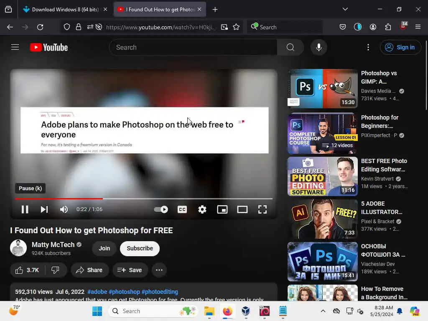The width and height of the screenshot is (428, 321).
Task: Toggle the autoplay switch in the player
Action: tap(161, 209)
